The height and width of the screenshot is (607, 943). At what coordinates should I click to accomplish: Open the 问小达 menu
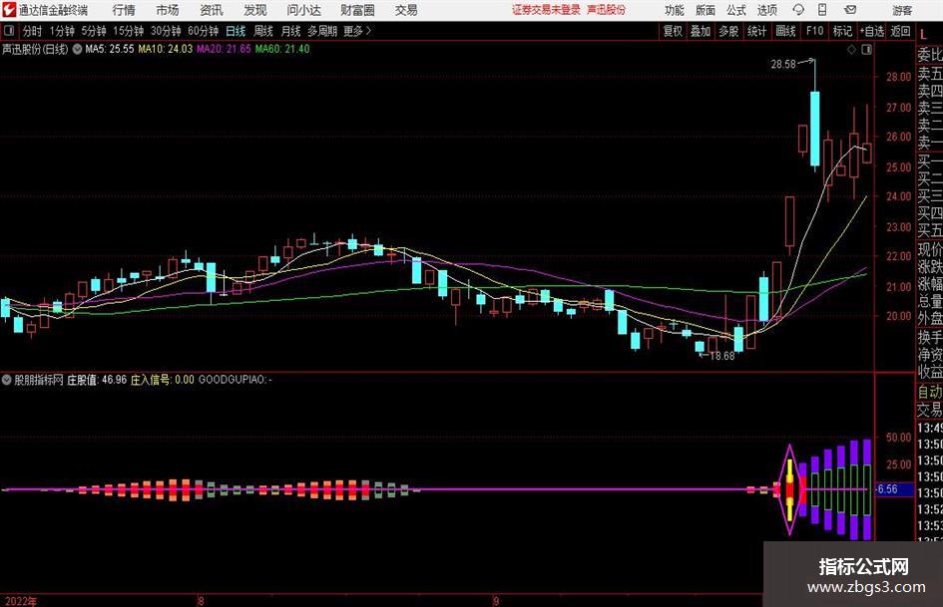tap(303, 10)
